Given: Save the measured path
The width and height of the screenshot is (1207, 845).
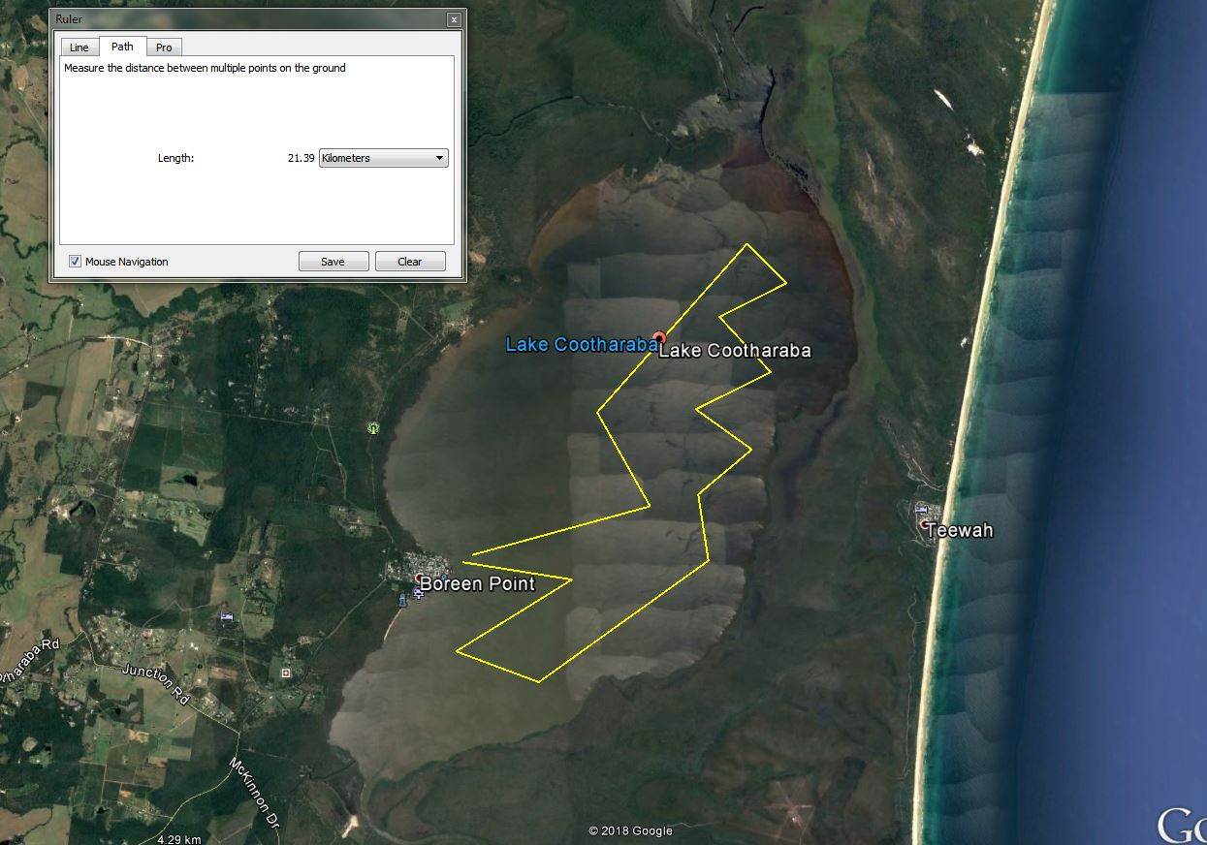Looking at the screenshot, I should 333,262.
